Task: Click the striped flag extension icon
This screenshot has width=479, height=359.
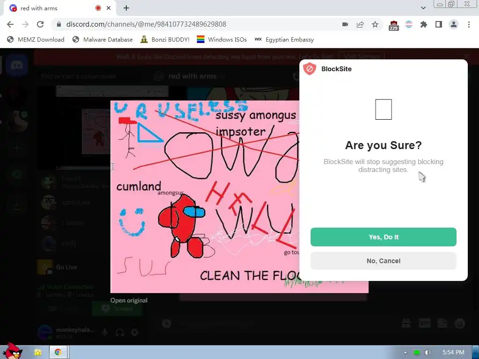Action: [409, 24]
